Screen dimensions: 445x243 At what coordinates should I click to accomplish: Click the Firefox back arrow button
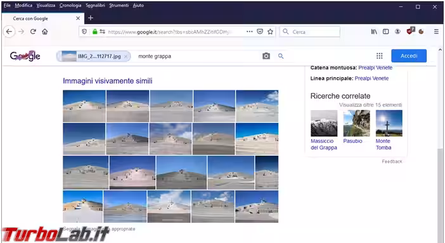[x=9, y=32]
